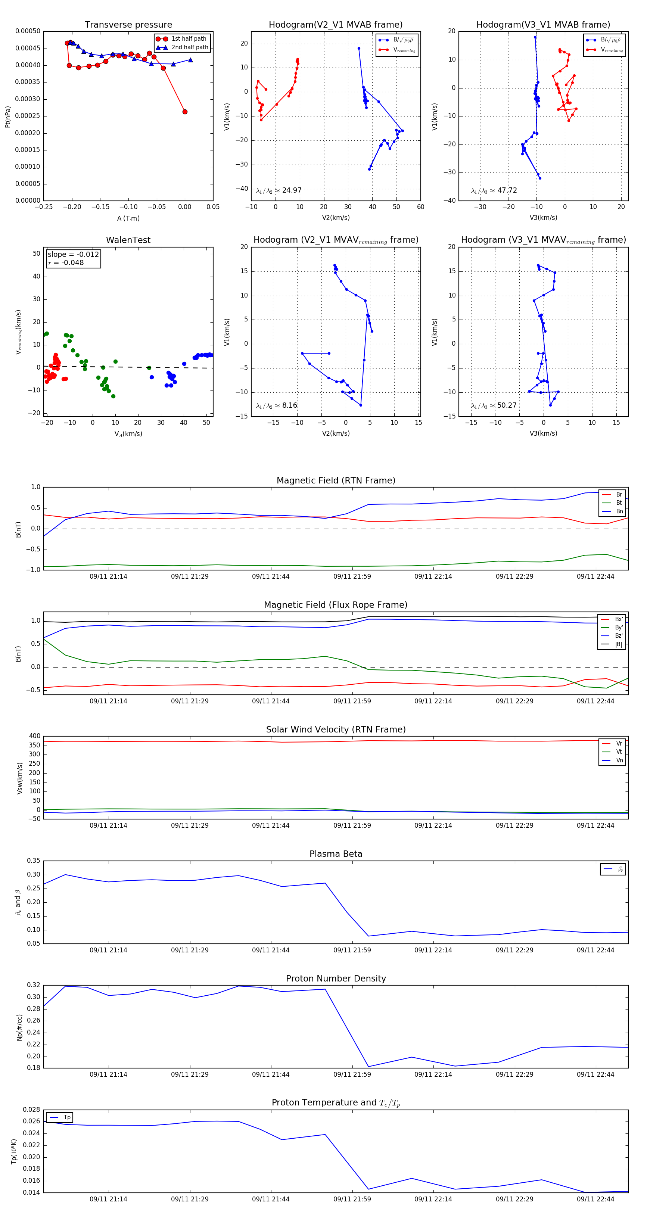Click Hodogram V2_V1 MVAV remaining frame title
The width and height of the screenshot is (672, 1232).
pos(336,240)
